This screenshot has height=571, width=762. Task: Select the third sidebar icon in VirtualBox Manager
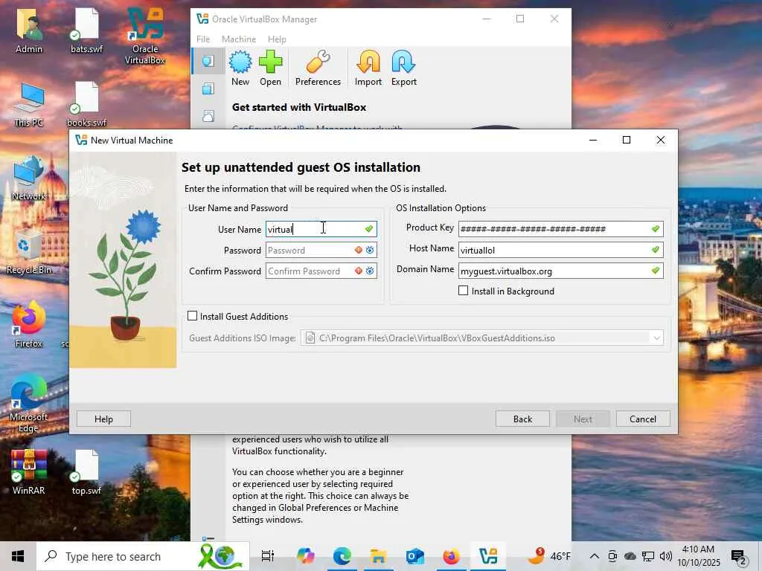[x=208, y=116]
